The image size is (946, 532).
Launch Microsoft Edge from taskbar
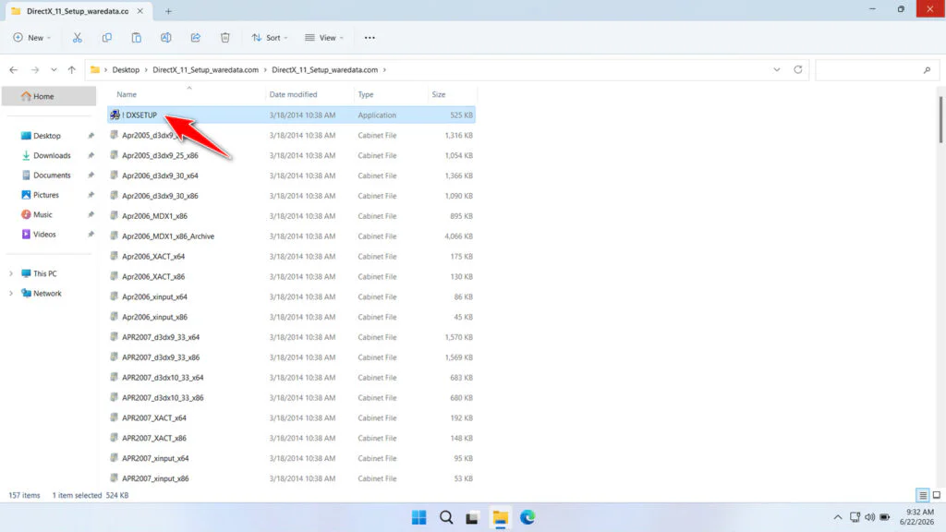528,517
